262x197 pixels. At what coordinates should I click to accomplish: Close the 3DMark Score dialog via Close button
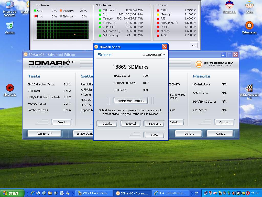(x=154, y=135)
